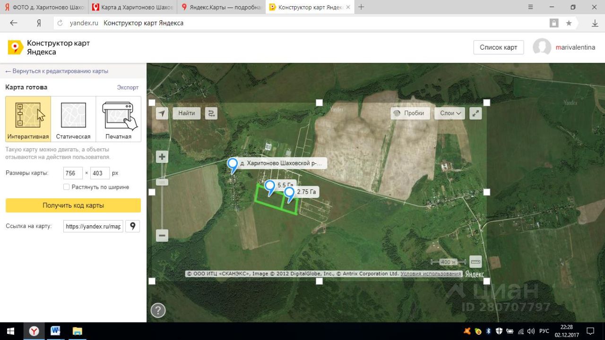Open the help question mark button

tap(158, 310)
